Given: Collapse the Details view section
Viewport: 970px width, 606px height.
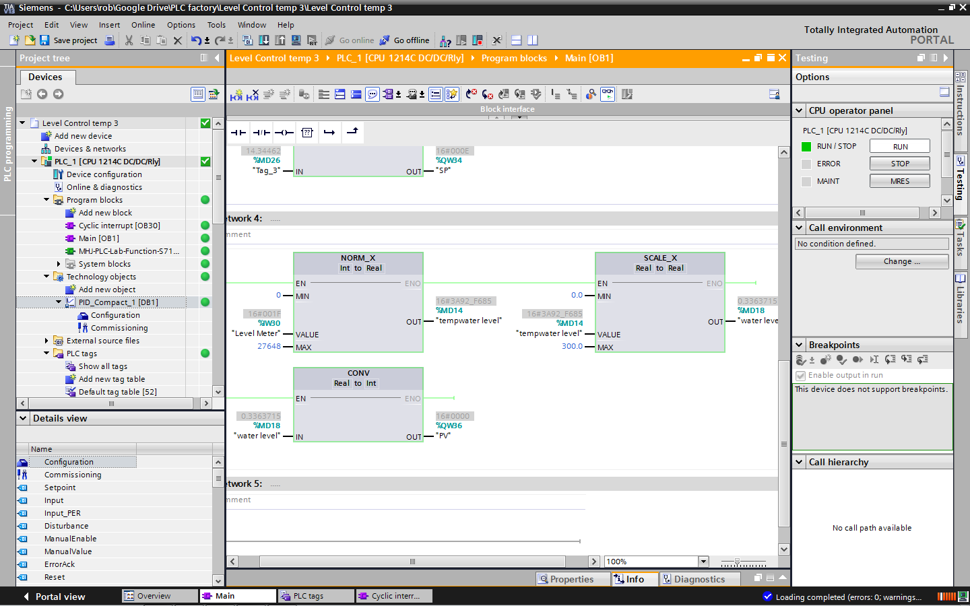Looking at the screenshot, I should 23,418.
